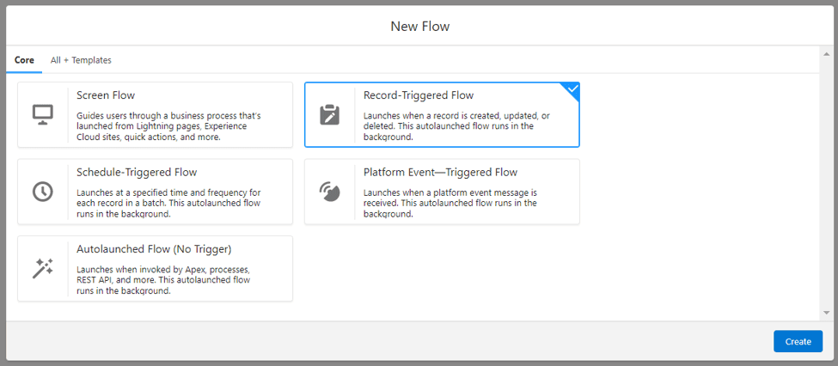Choose the Schedule-Triggered Flow heading

coord(137,173)
